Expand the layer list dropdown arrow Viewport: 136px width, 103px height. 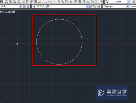(x=87, y=6)
